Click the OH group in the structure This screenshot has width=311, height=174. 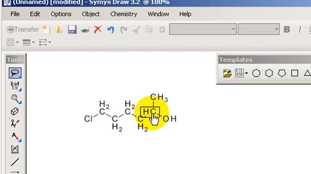click(170, 118)
